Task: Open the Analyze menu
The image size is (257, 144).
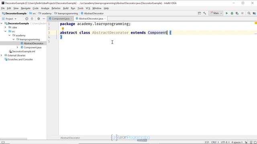Action: [45, 8]
